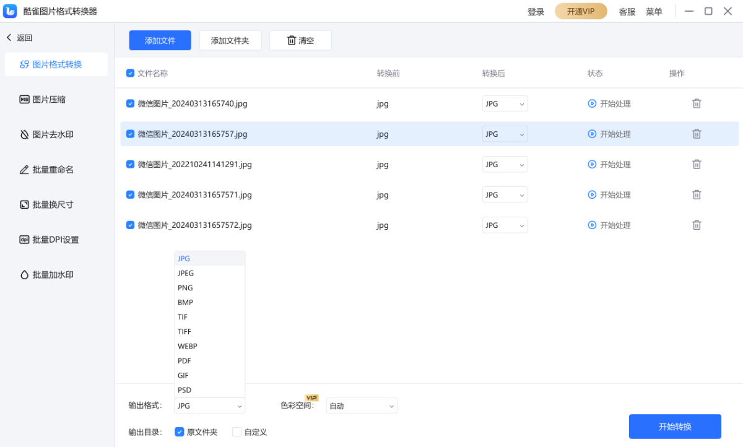Uncheck 微信图片_202210241141291.jpg checkbox

coord(130,164)
